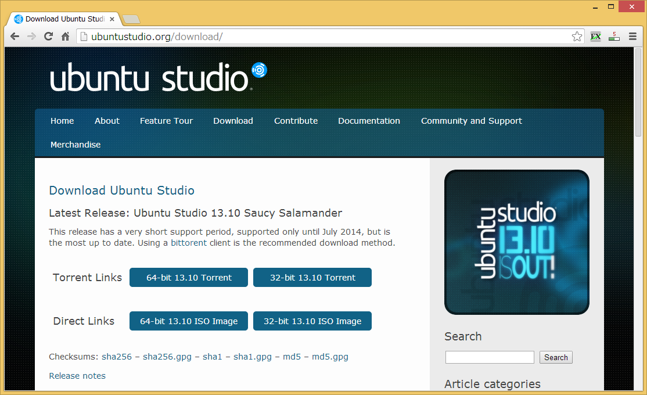Screen dimensions: 647x395
Task: Open Community and Support menu item
Action: [x=471, y=121]
